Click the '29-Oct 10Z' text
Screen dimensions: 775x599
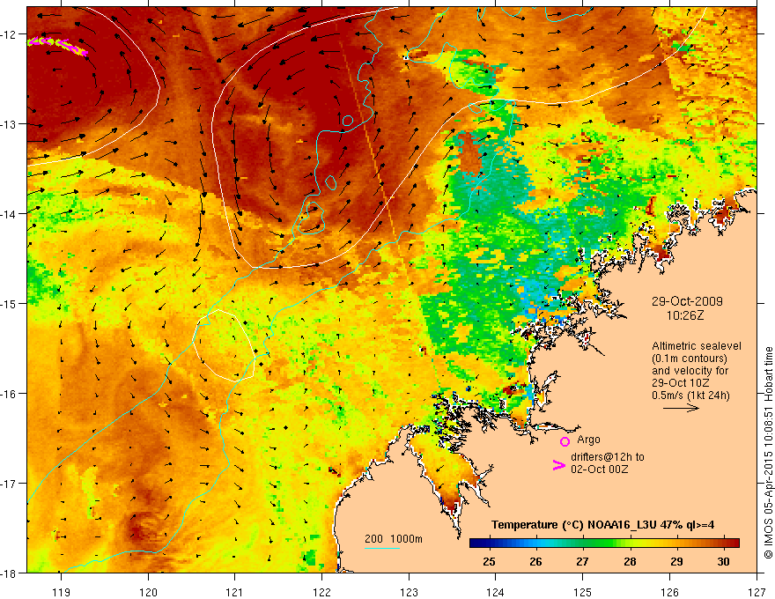coord(681,383)
